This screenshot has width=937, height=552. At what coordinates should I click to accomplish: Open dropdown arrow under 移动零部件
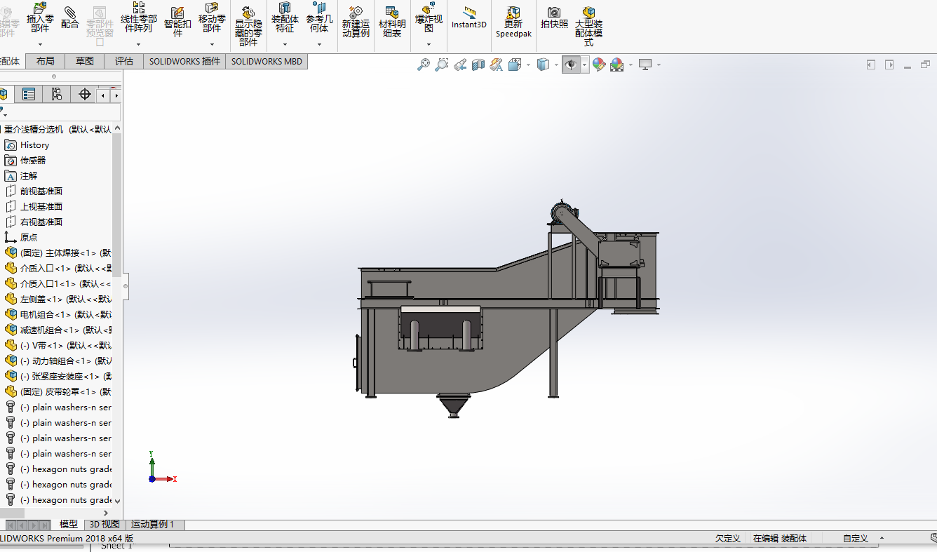[212, 44]
